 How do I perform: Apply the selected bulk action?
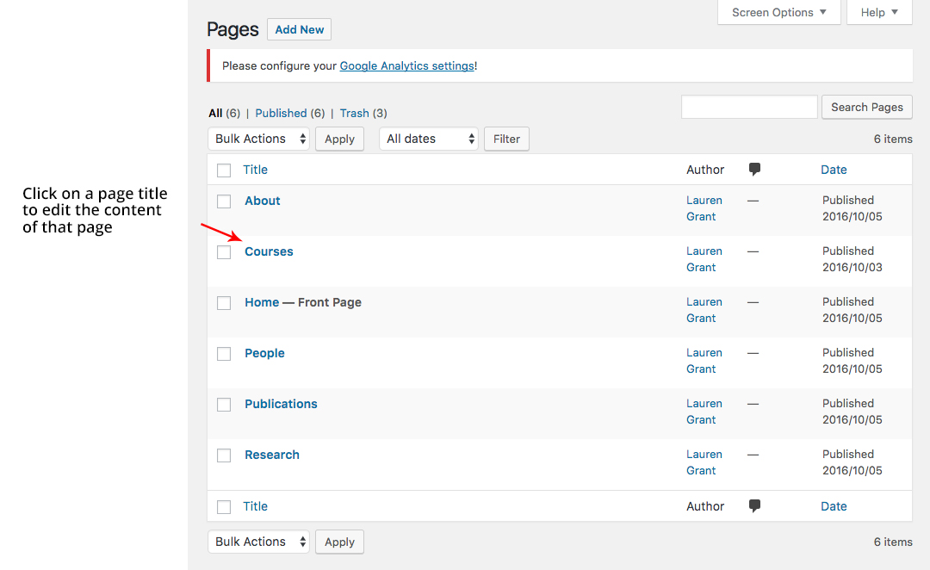click(x=338, y=138)
